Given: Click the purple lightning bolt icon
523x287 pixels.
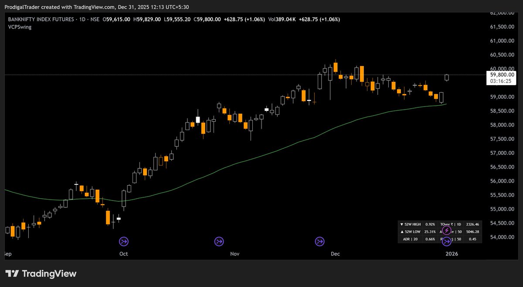Looking at the screenshot, I should (x=447, y=230).
